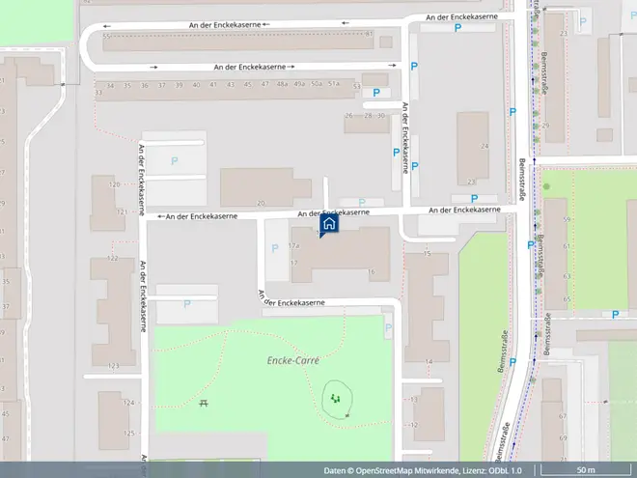Click the faded parking P at park's corner
This screenshot has height=478, width=637.
click(x=388, y=327)
